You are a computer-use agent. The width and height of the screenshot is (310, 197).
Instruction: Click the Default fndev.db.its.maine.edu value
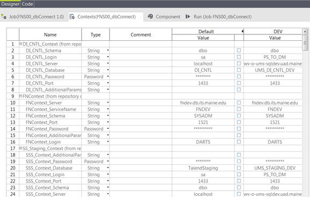click(x=203, y=103)
